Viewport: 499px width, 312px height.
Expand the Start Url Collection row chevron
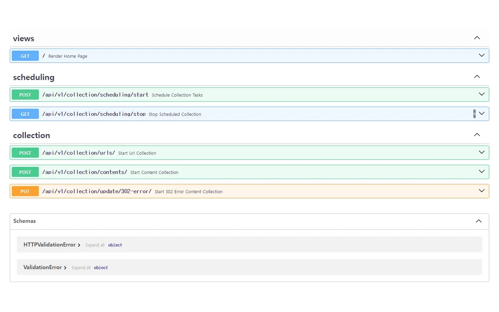pos(482,152)
